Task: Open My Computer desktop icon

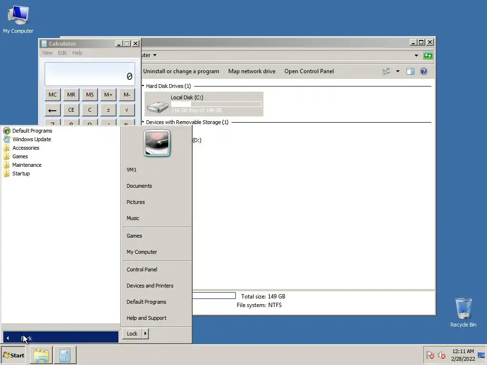Action: point(18,19)
